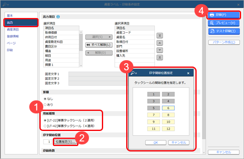Select start position 5

(x=153, y=108)
